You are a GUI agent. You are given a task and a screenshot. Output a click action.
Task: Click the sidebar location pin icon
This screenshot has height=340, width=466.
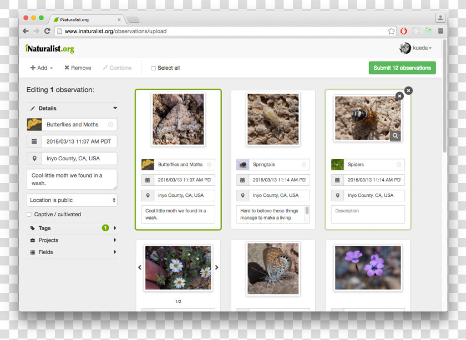tap(34, 159)
